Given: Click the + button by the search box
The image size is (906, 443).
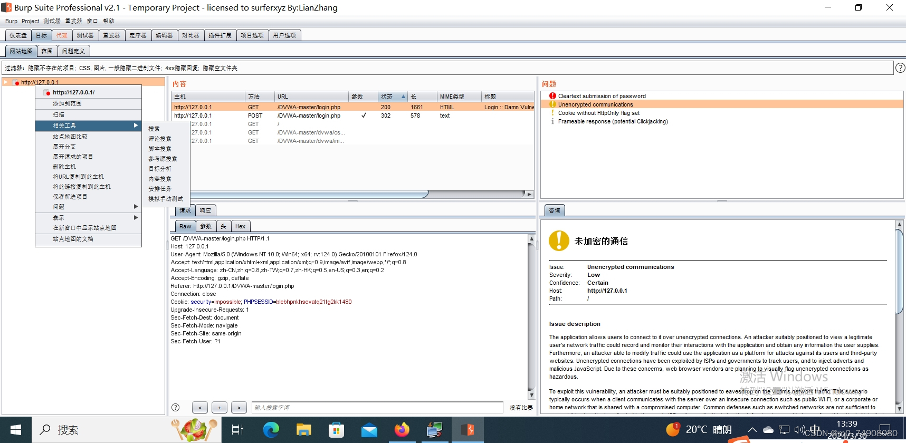Looking at the screenshot, I should pyautogui.click(x=220, y=408).
